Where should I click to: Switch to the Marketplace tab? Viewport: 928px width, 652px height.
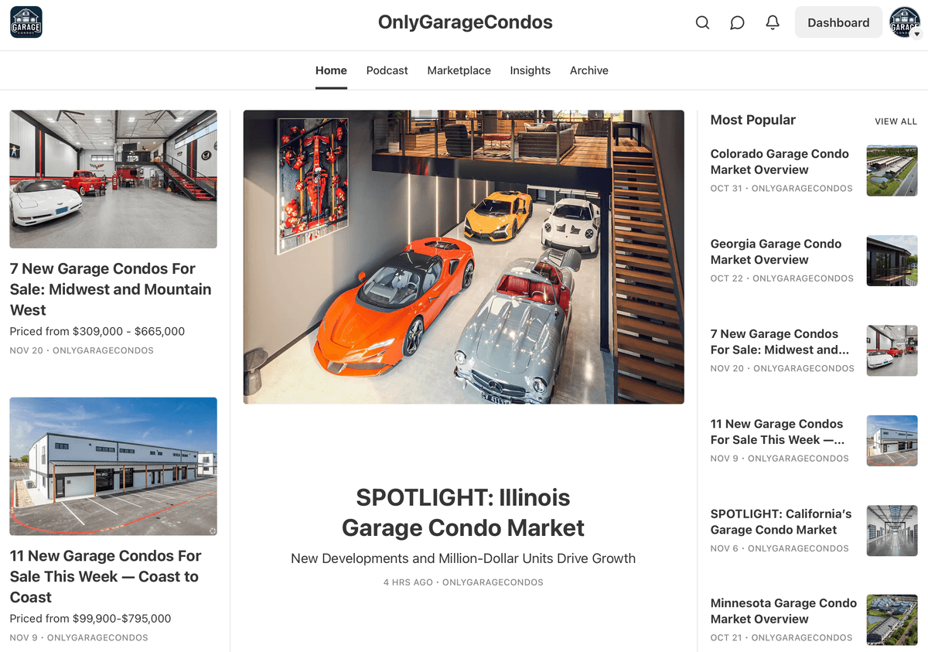click(x=459, y=70)
